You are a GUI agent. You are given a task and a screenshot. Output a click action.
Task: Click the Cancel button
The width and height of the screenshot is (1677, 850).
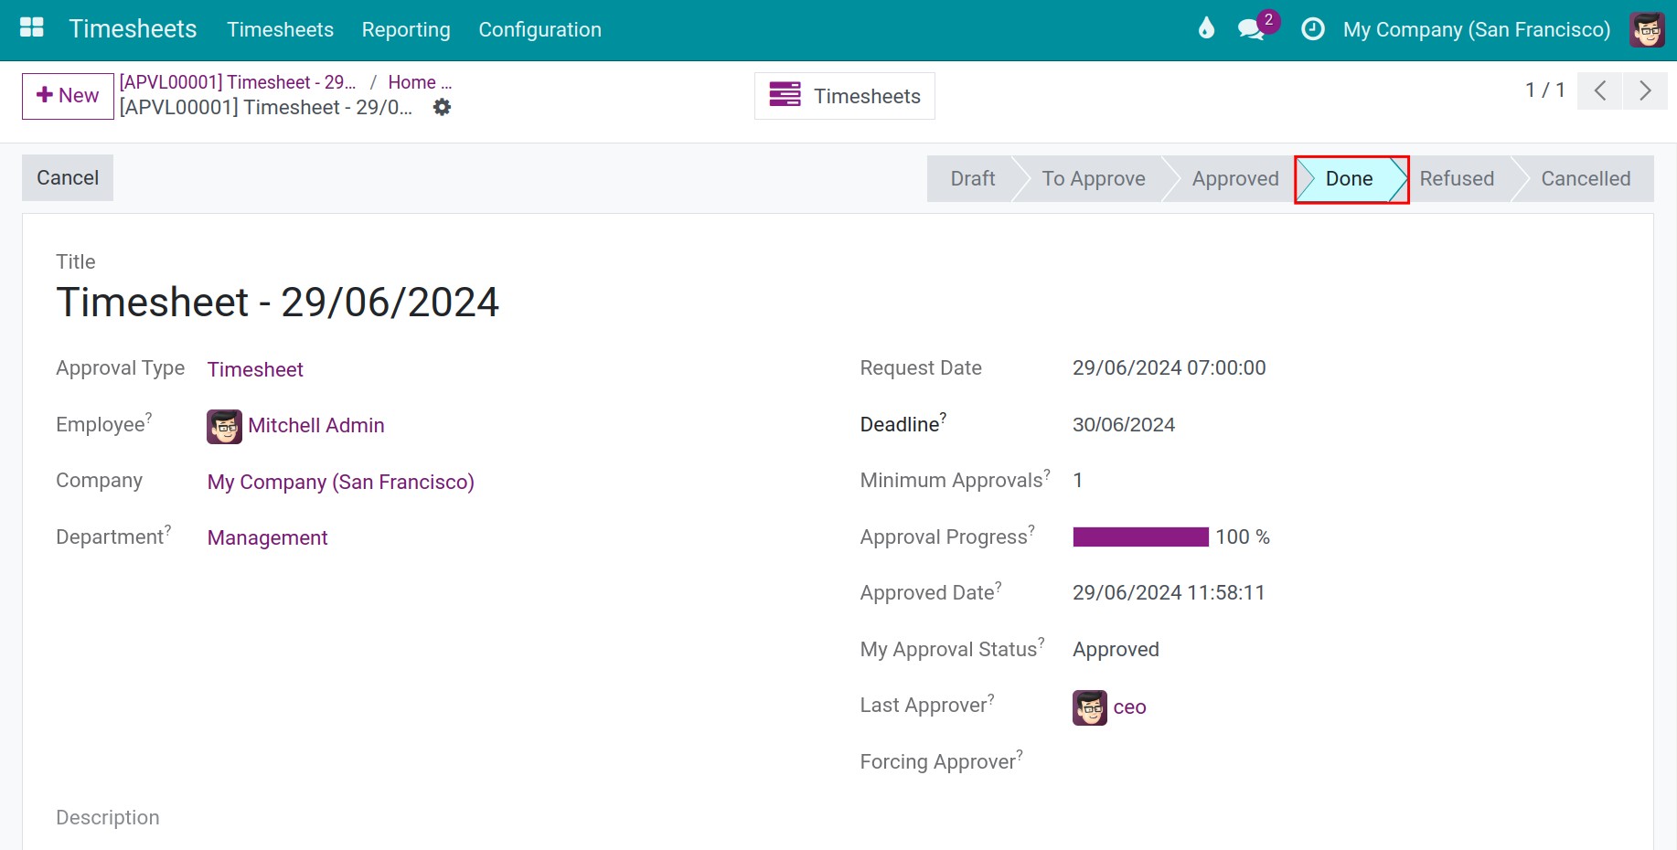(68, 177)
